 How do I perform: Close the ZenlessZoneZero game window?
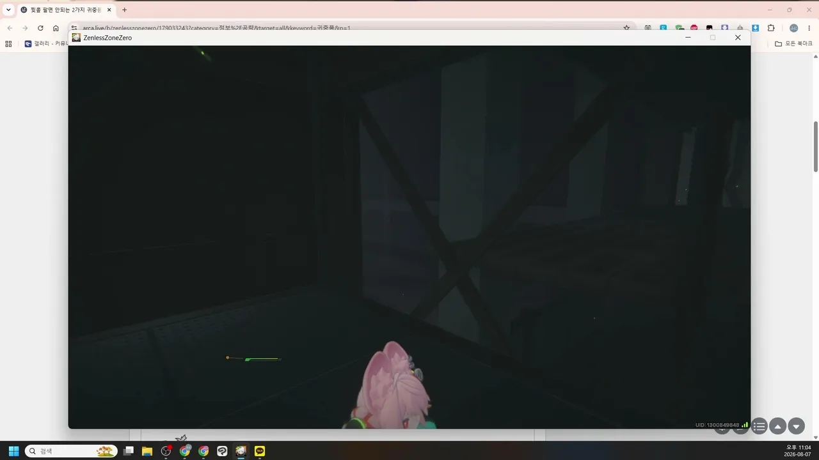pos(738,38)
